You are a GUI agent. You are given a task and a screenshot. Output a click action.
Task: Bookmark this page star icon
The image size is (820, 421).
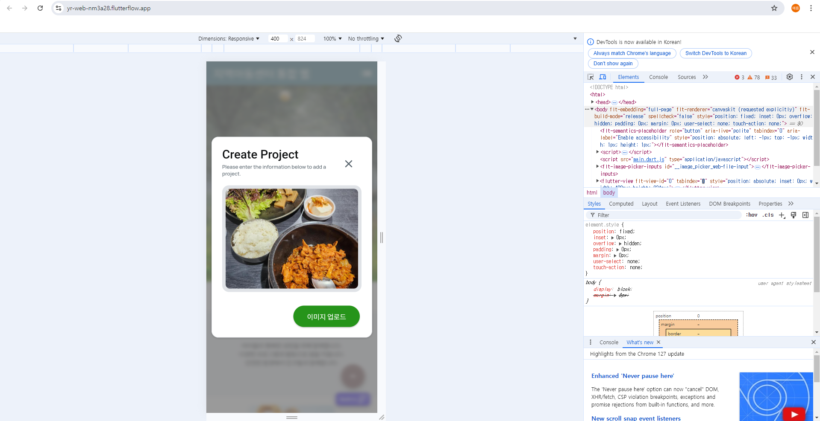click(774, 8)
